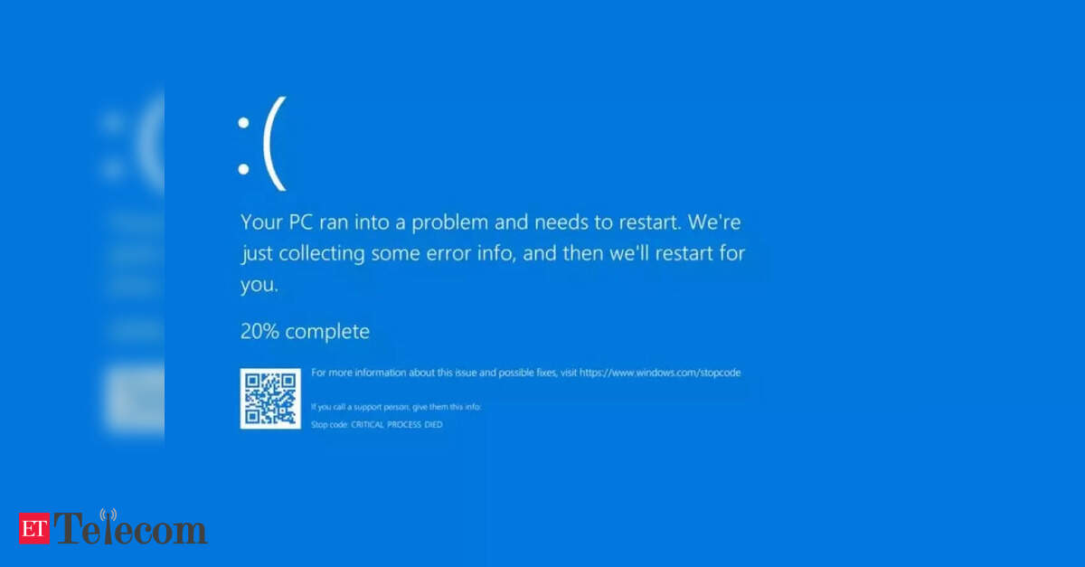Click the antenna signal icon in Telecom logo
Screen dimensions: 1085x567
tap(108, 517)
